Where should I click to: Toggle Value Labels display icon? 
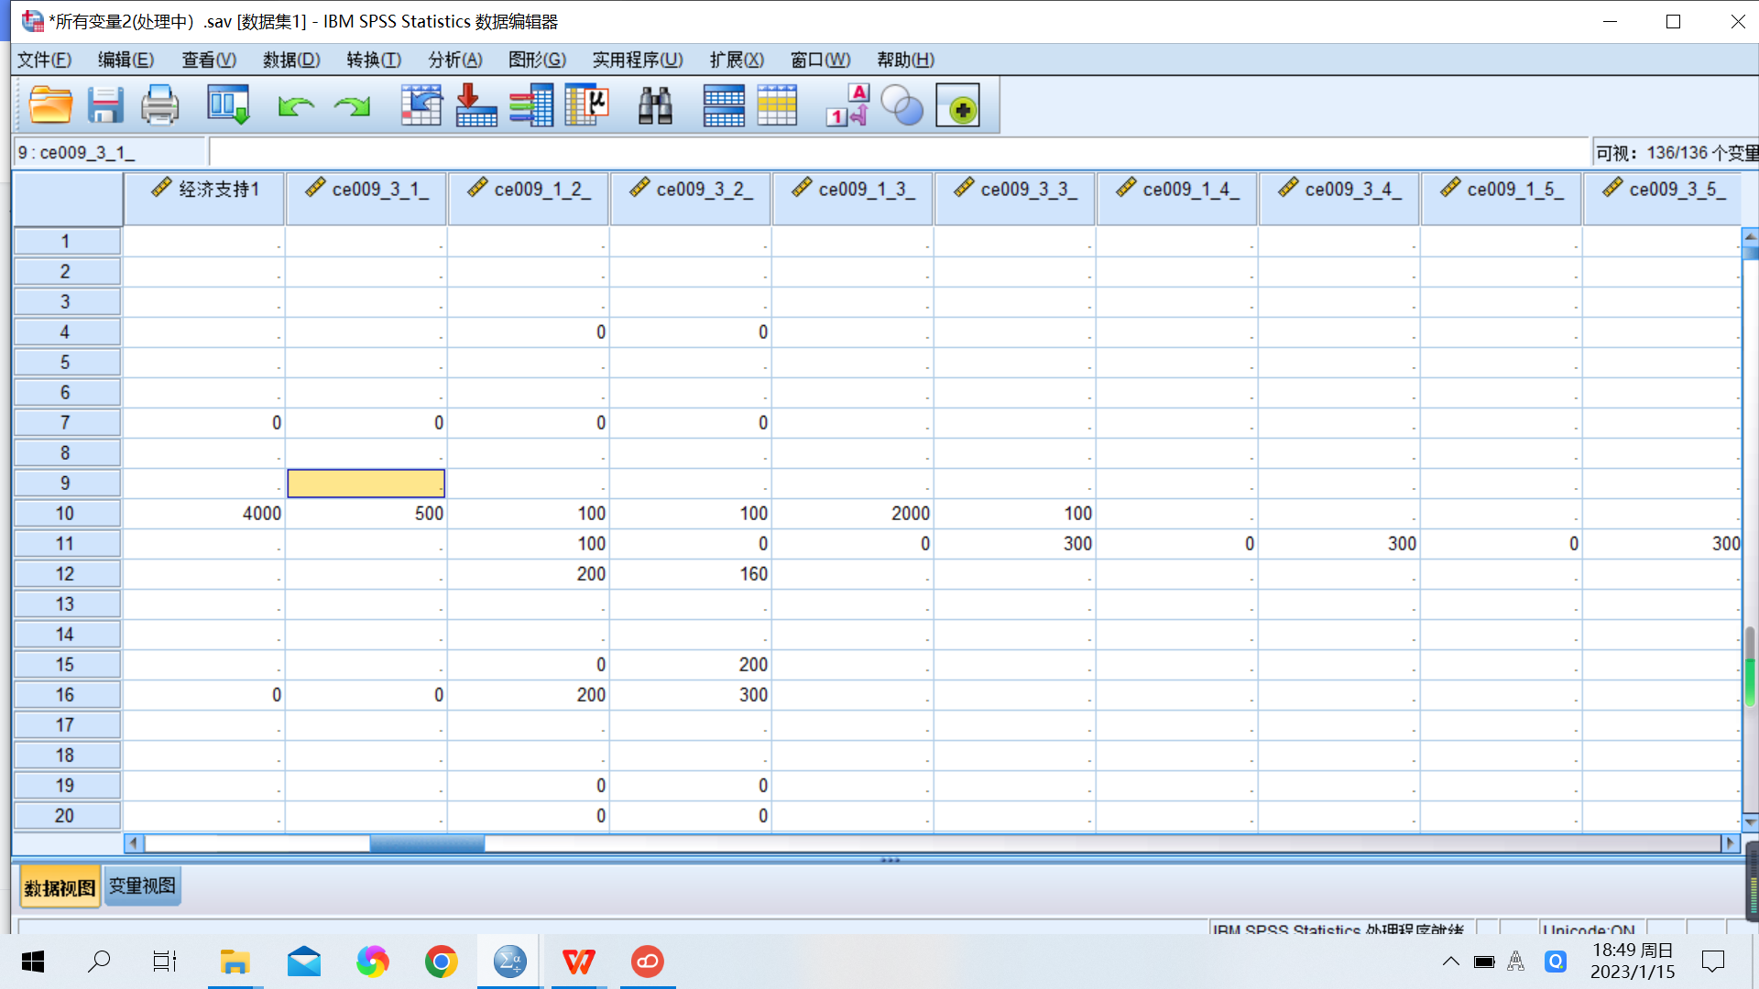click(847, 105)
